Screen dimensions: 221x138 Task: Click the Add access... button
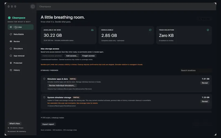(x=72, y=56)
